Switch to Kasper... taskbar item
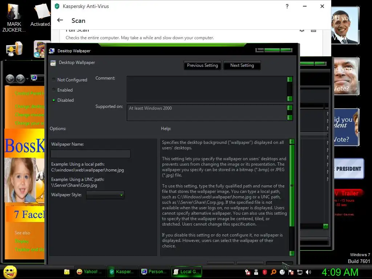372x279 pixels. 122,272
